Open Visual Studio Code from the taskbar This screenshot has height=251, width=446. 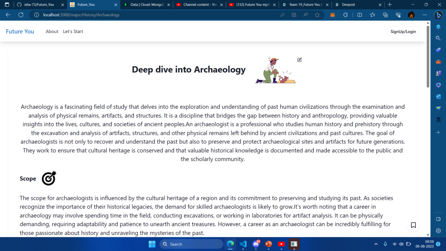[243, 244]
